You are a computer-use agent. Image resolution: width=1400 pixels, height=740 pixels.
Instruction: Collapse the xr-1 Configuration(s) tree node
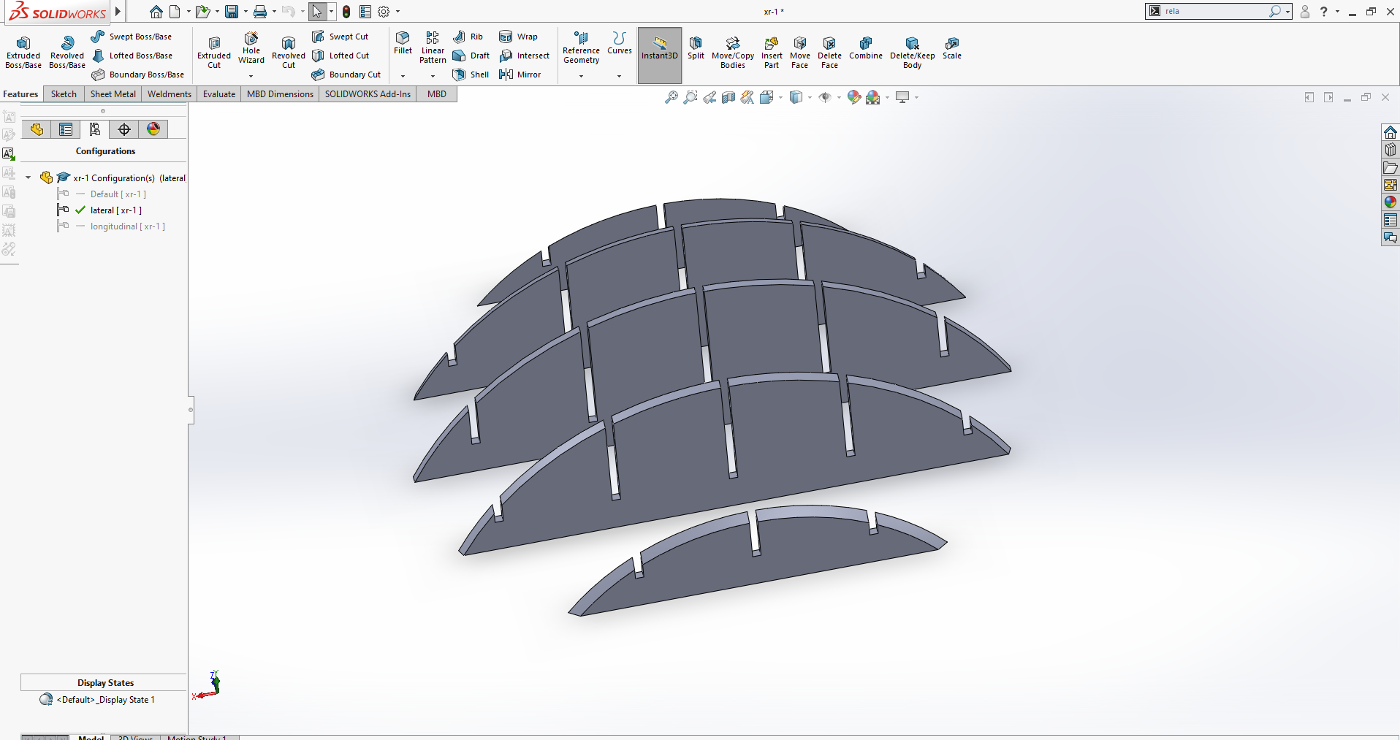[x=28, y=178]
